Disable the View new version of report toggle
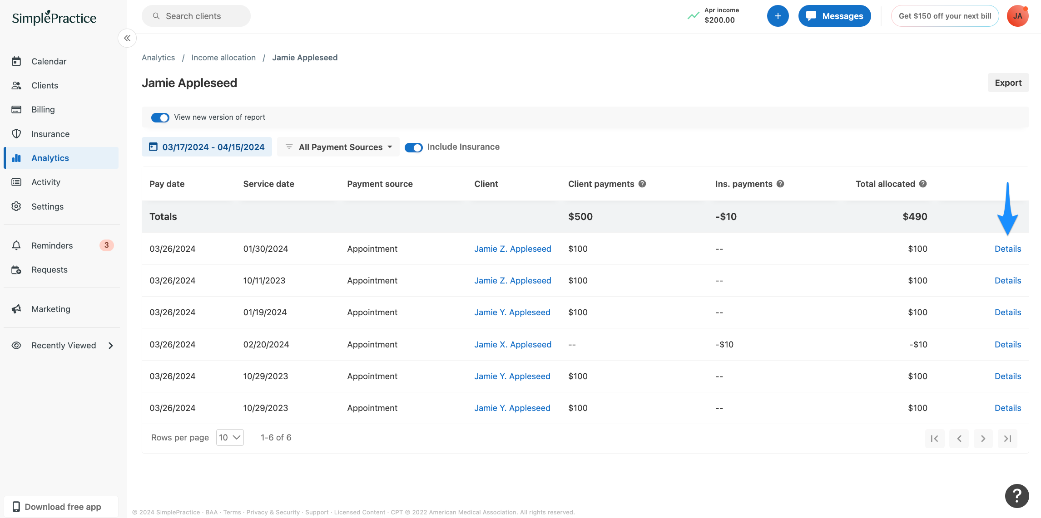The image size is (1041, 518). [x=160, y=117]
